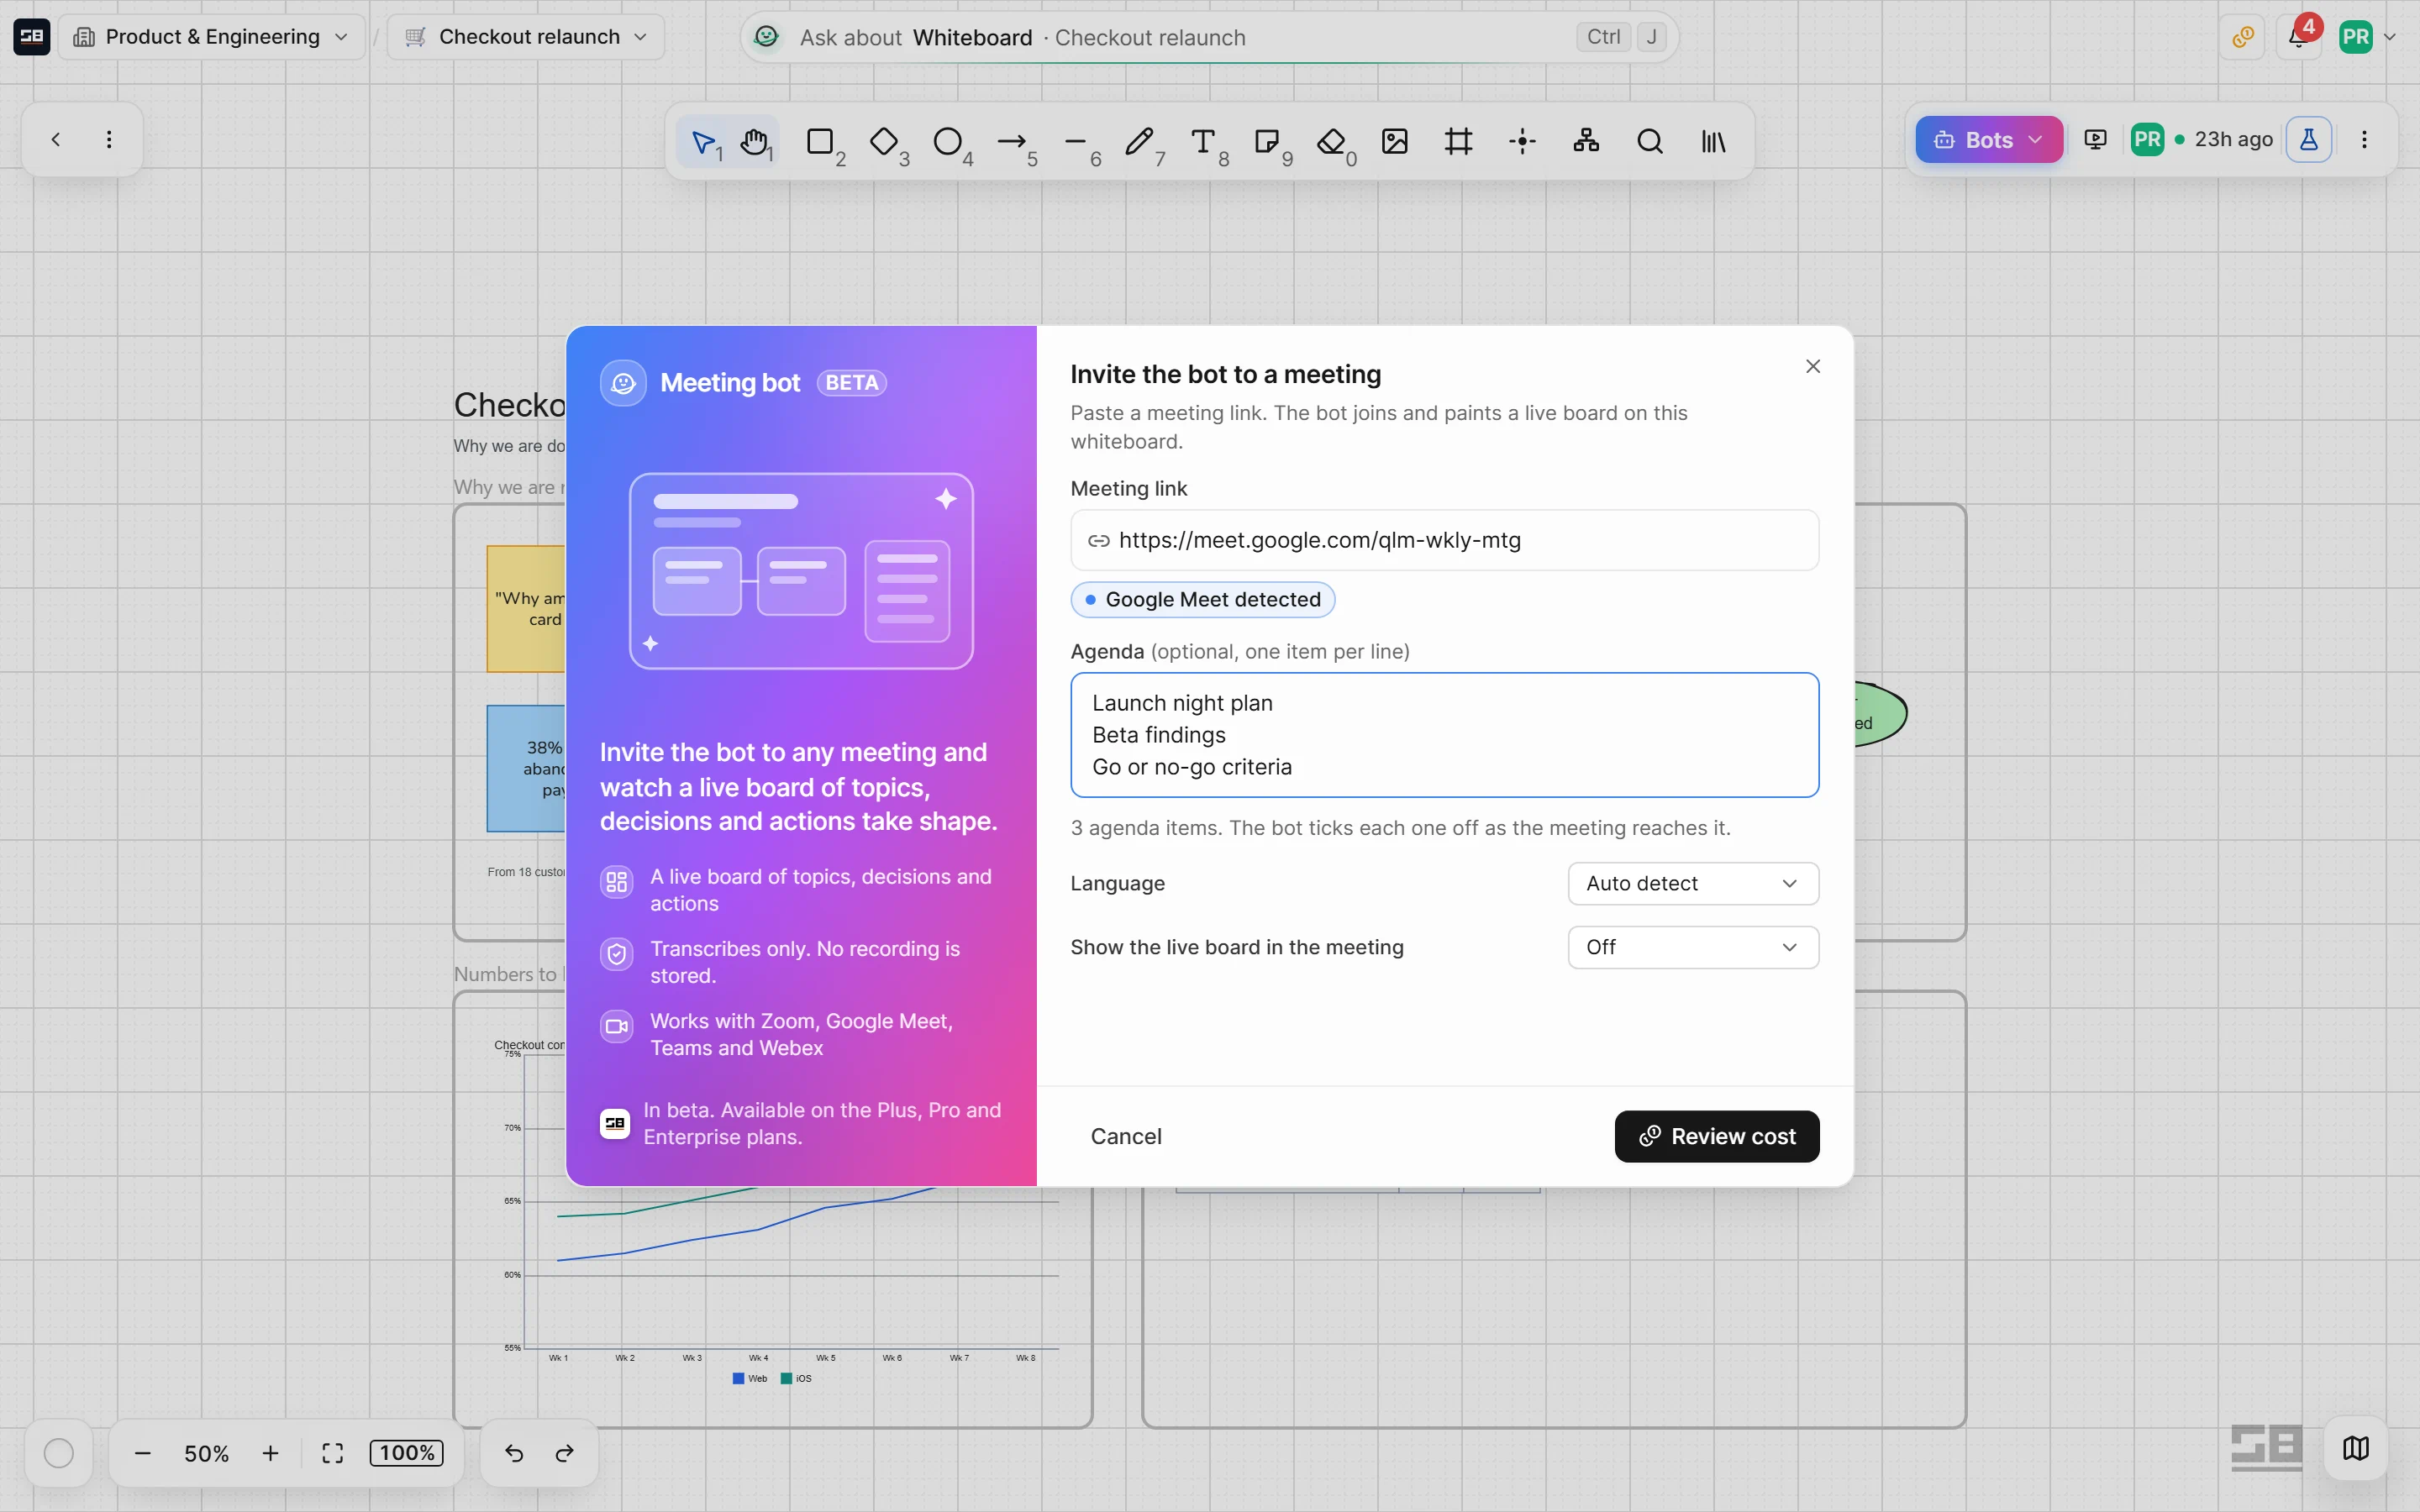Screen dimensions: 2420x1512
Task: Click the insert image tool
Action: (1395, 141)
